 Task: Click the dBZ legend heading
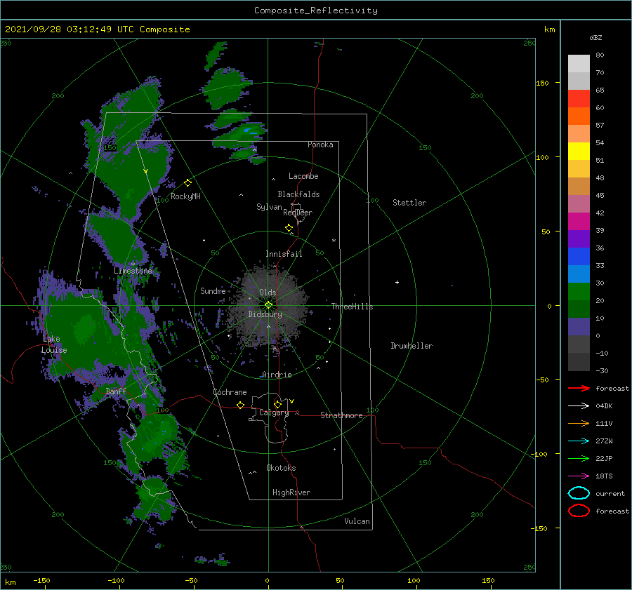pos(595,37)
